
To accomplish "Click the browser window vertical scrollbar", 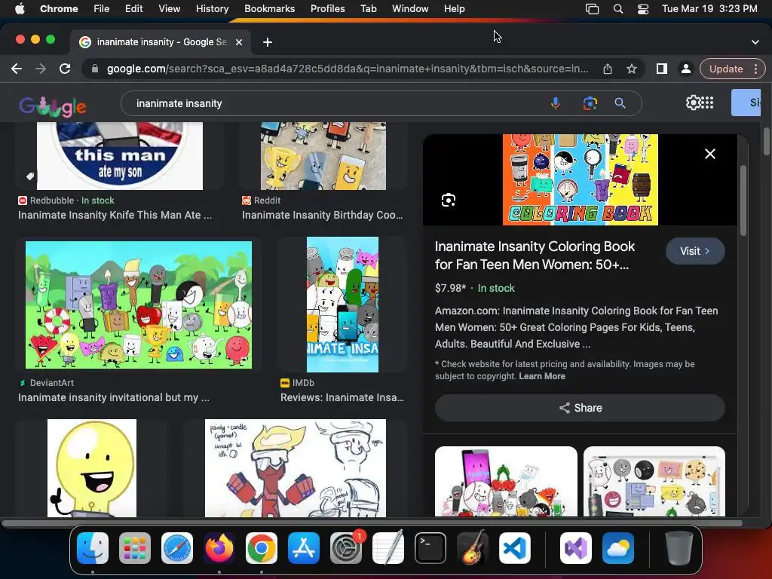I will coord(766,142).
